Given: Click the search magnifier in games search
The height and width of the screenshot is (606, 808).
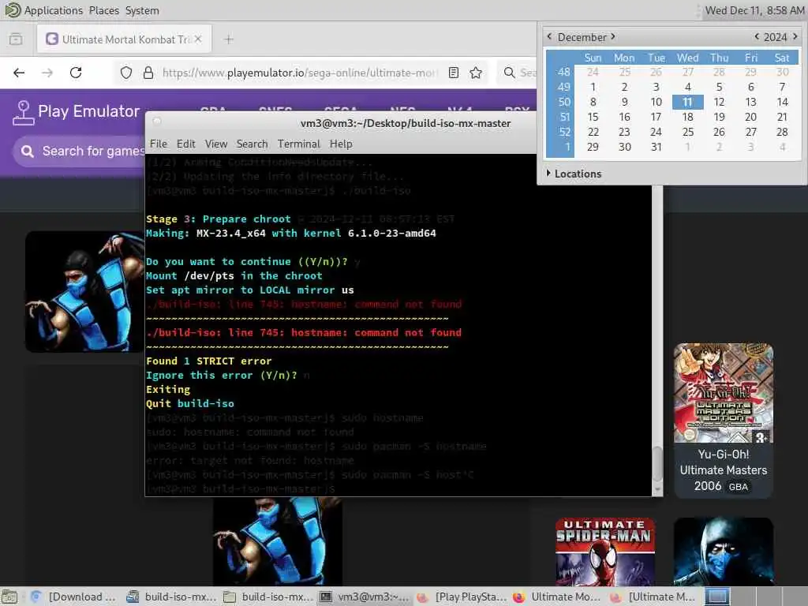Looking at the screenshot, I should [28, 151].
